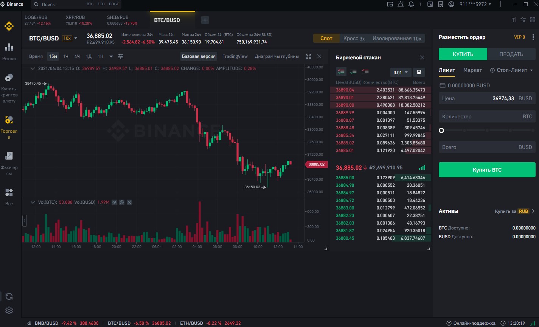Select the Изолированная 10x margin mode

(x=397, y=38)
